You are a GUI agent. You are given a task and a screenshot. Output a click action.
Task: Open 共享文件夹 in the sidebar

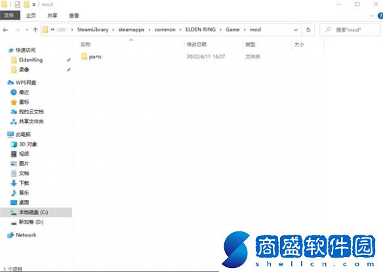(x=31, y=121)
